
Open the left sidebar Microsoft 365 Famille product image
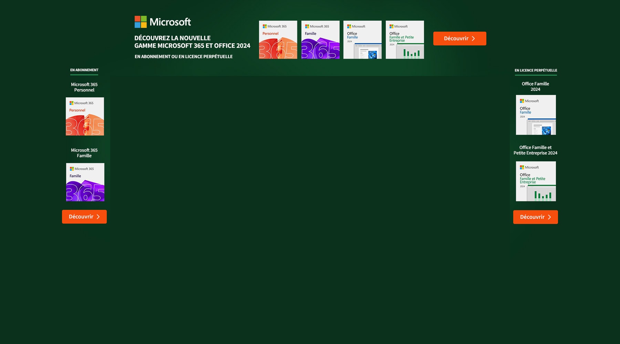tap(85, 182)
